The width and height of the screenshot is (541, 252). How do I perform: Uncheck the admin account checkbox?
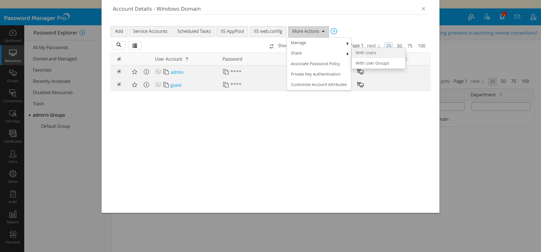point(119,72)
